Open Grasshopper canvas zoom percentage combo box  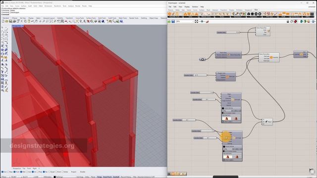[185, 21]
